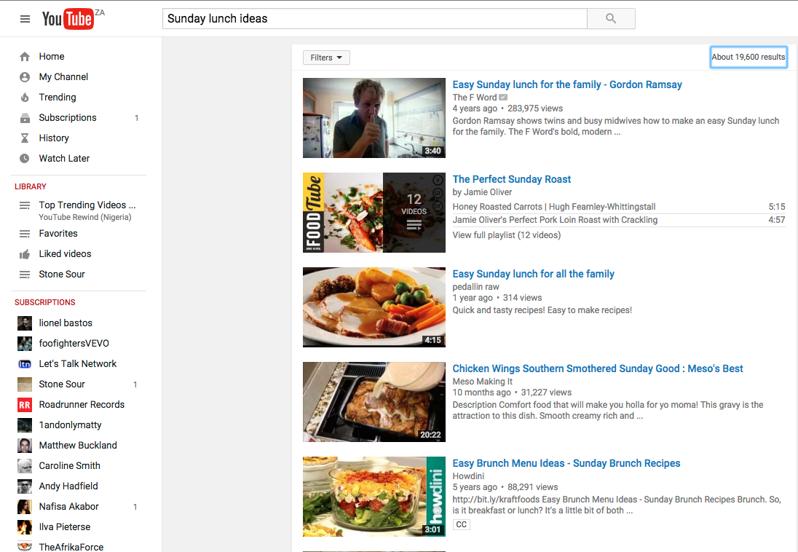Click the Gordon Ramsay video thumbnail
The image size is (798, 552).
click(374, 118)
